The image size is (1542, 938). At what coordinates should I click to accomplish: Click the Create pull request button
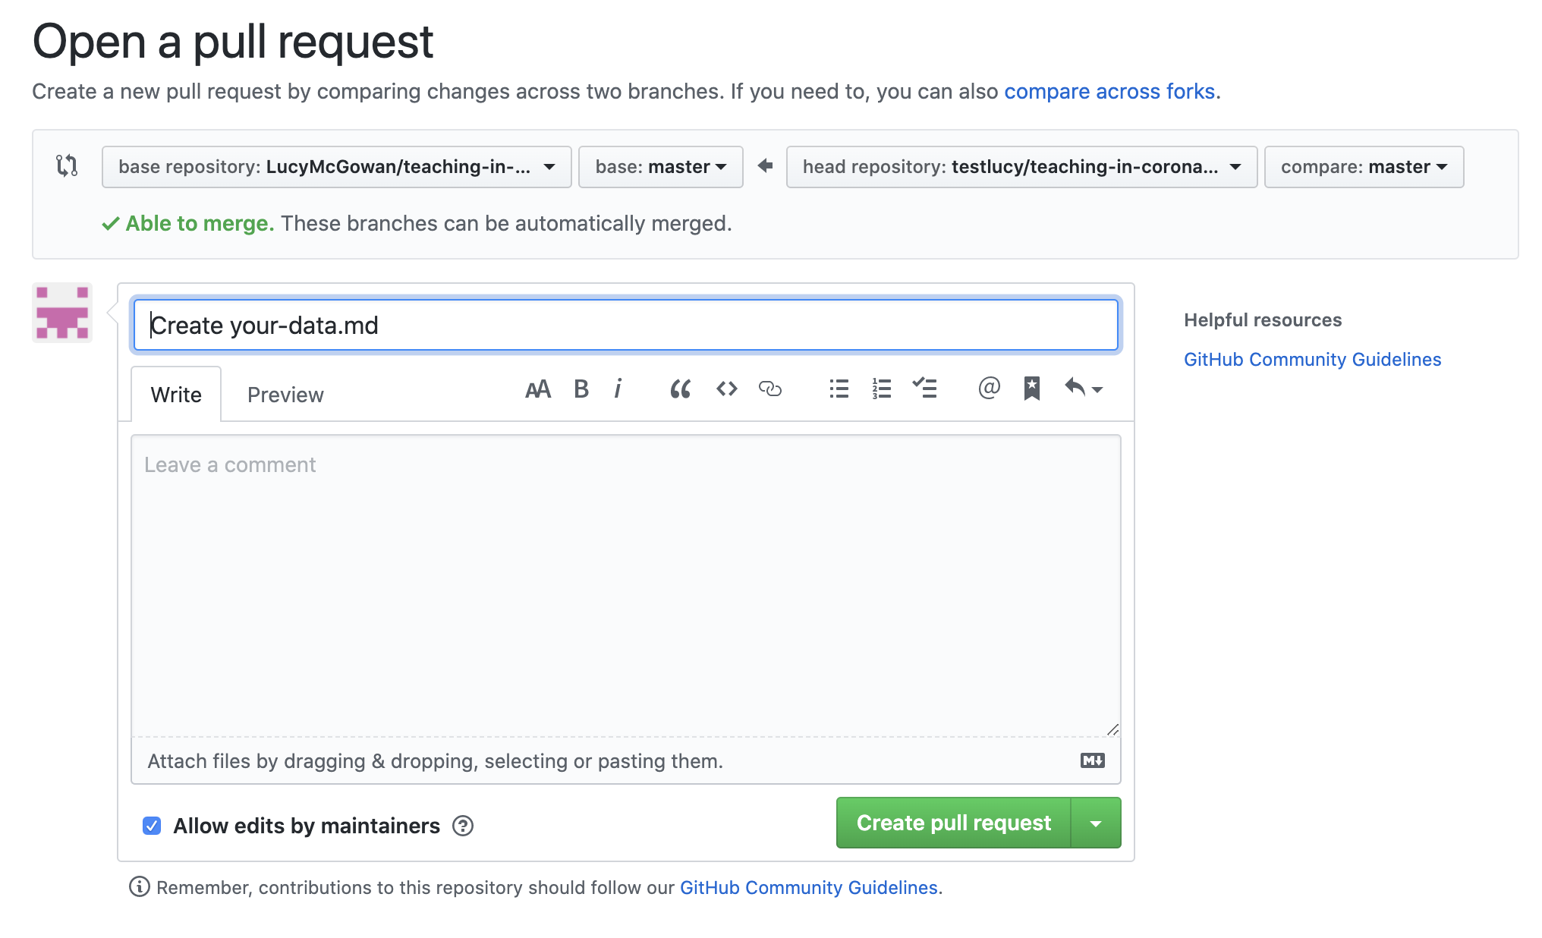(953, 823)
